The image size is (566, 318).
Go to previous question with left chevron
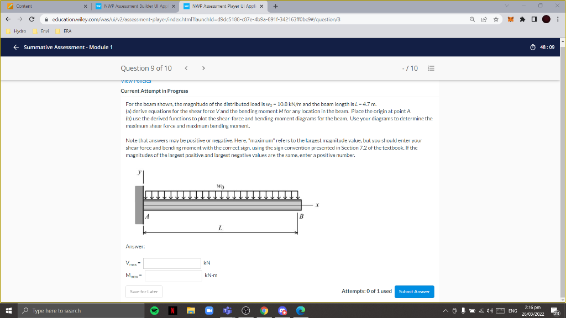(186, 67)
